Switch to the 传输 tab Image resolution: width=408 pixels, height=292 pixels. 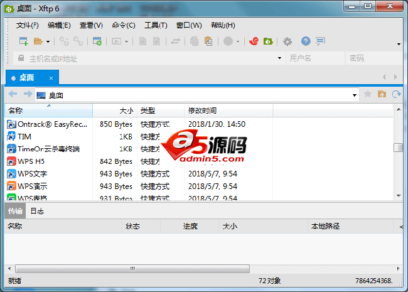[x=15, y=211]
